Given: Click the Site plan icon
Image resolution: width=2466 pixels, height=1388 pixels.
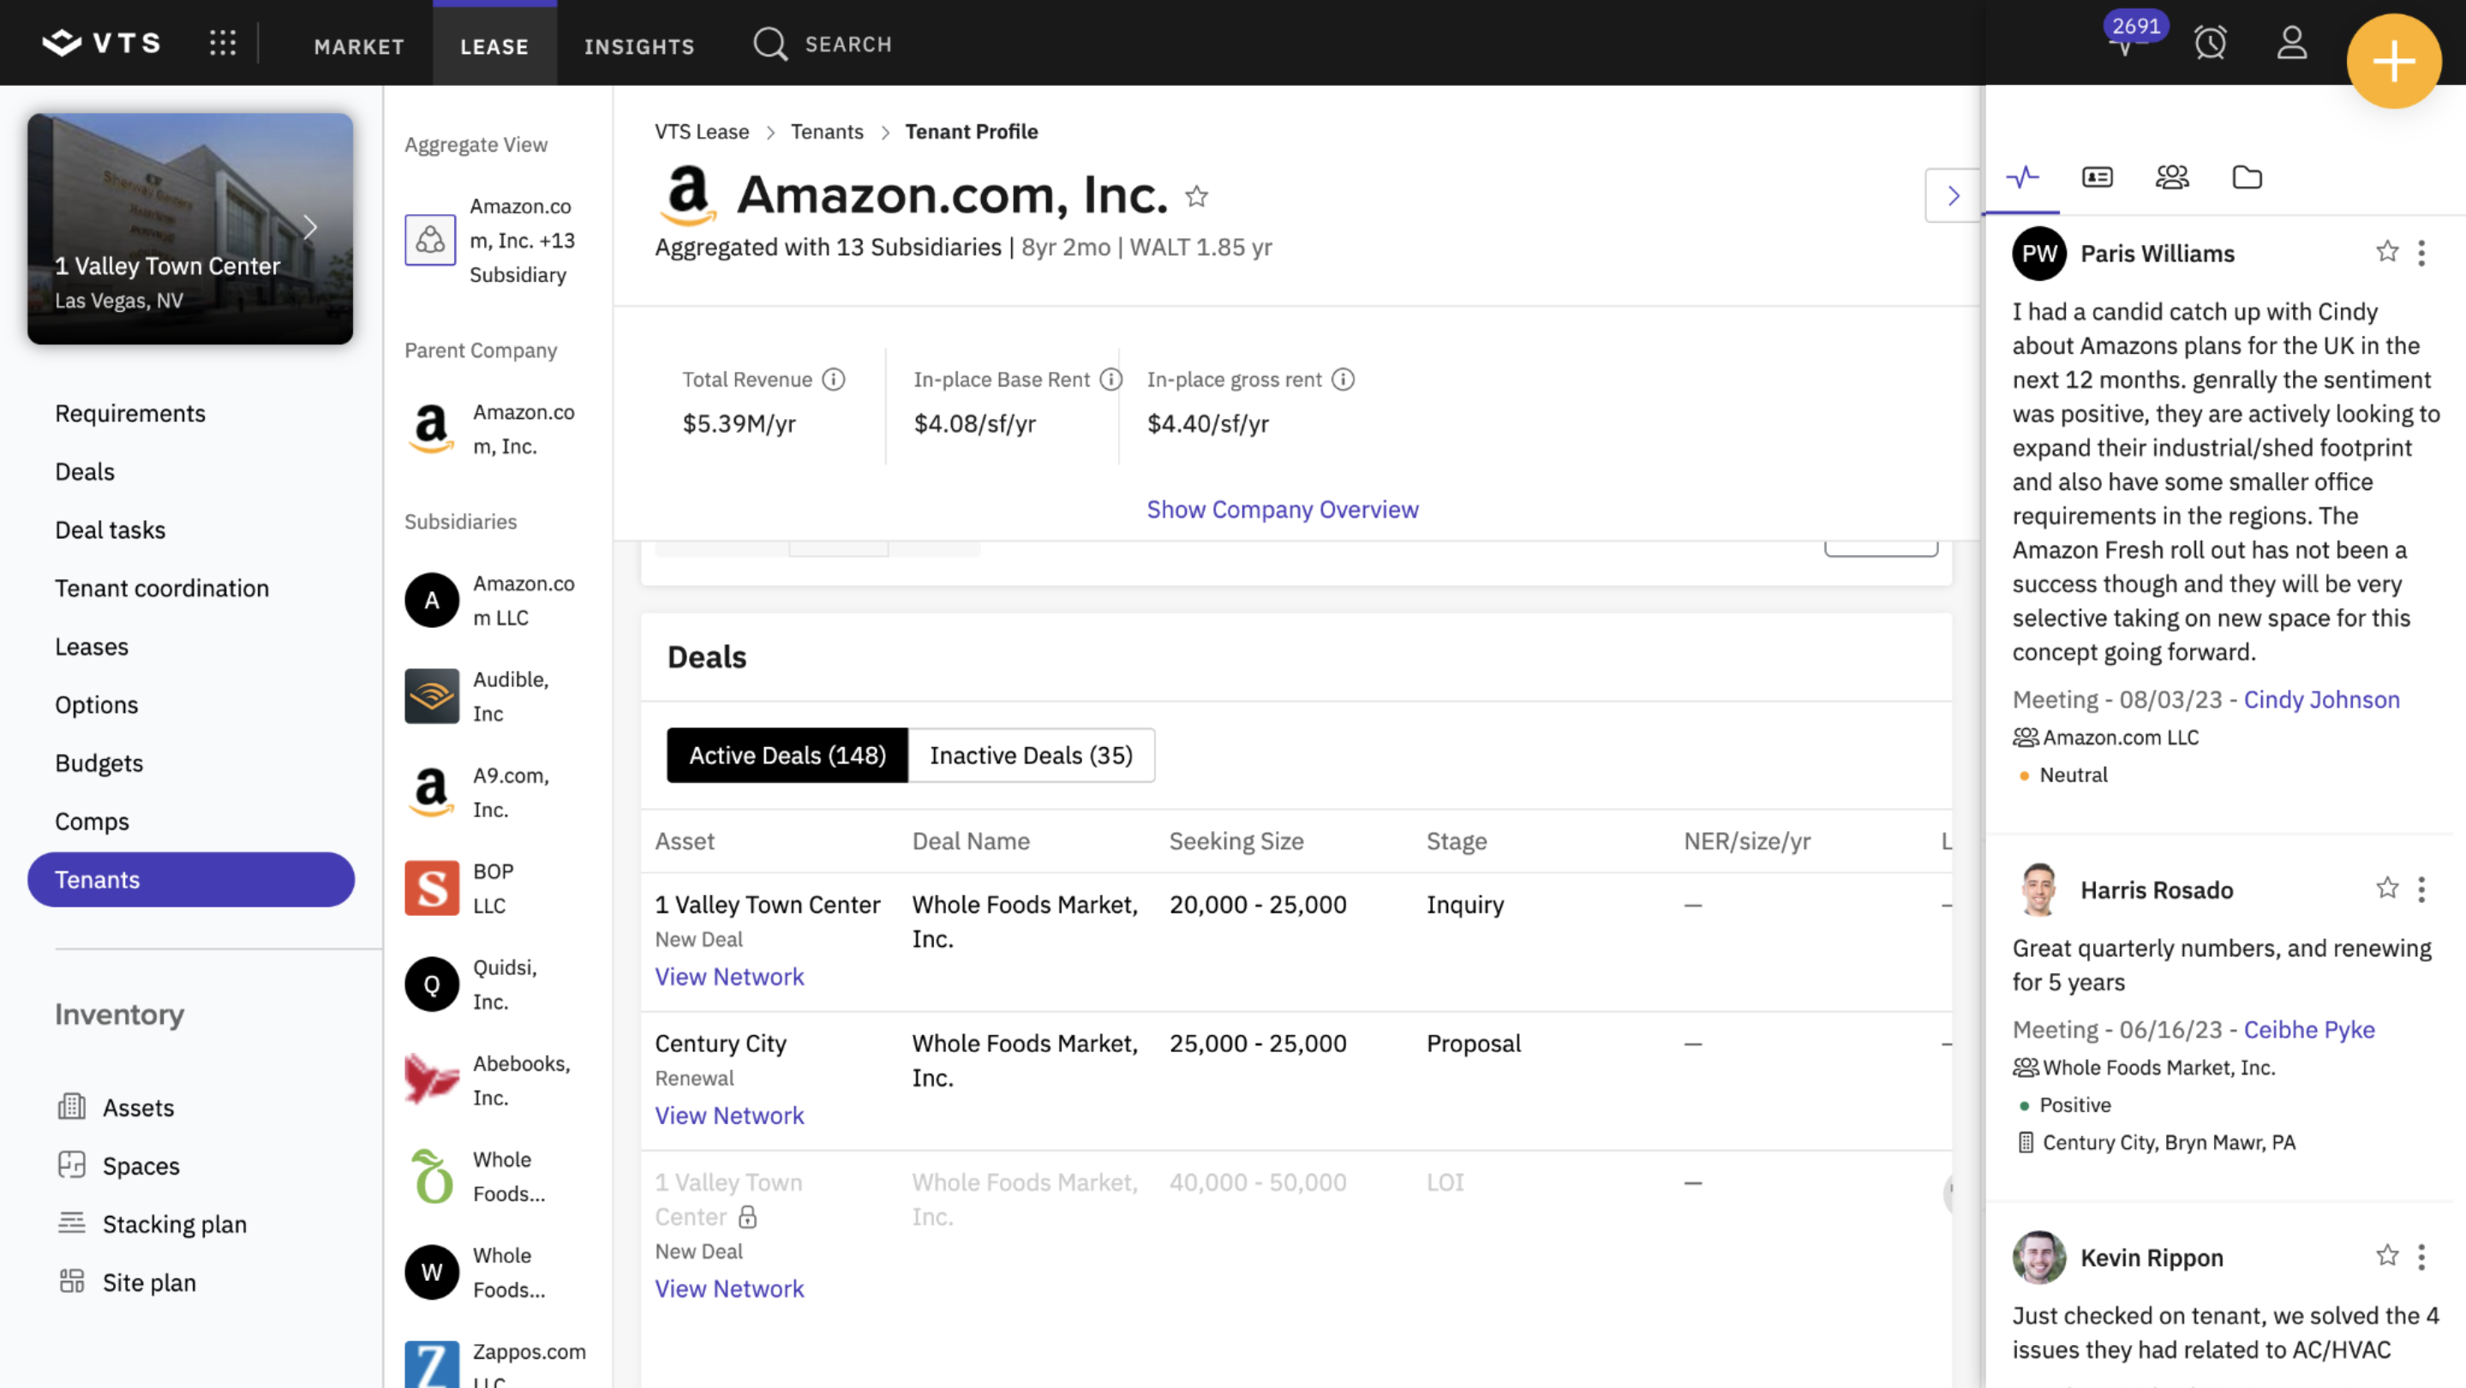Looking at the screenshot, I should 72,1282.
